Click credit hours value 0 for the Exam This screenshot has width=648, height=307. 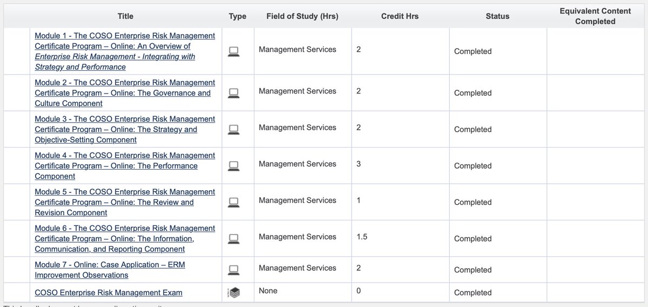(x=359, y=291)
